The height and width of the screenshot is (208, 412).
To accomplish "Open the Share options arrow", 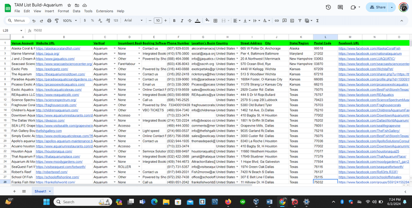I will (x=392, y=7).
